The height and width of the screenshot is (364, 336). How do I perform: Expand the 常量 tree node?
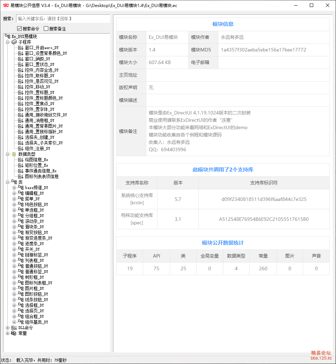[x=7, y=333]
